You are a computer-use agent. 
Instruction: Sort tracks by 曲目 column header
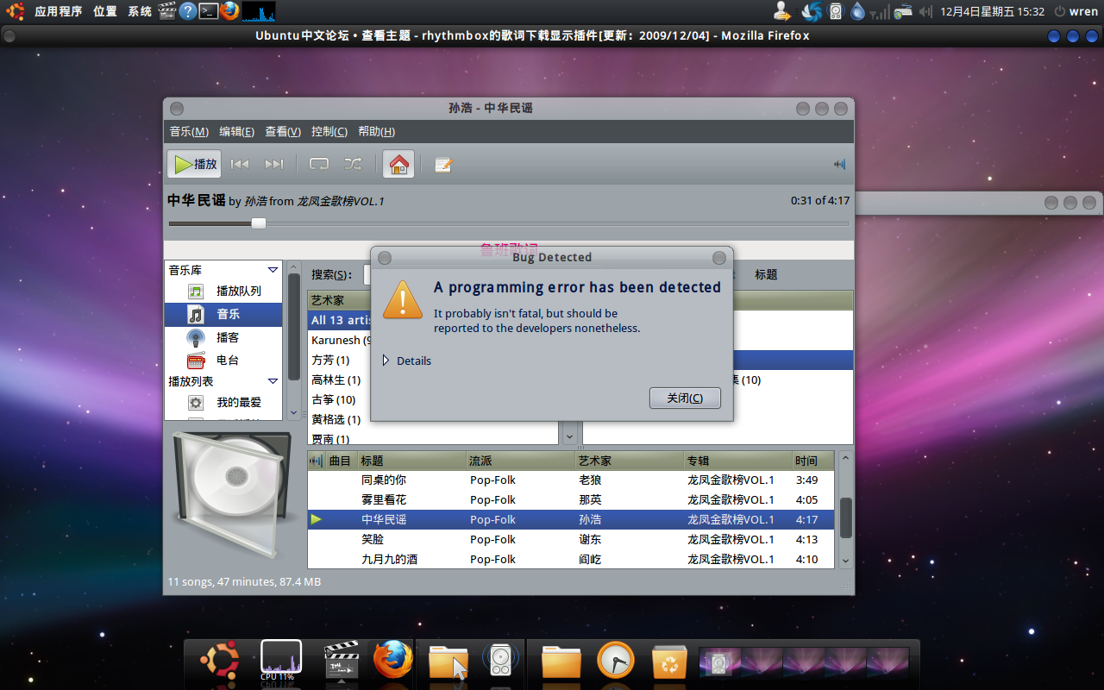pos(341,461)
